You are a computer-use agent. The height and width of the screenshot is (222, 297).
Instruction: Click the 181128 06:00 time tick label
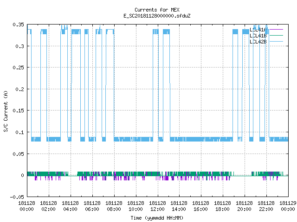pyautogui.click(x=92, y=206)
